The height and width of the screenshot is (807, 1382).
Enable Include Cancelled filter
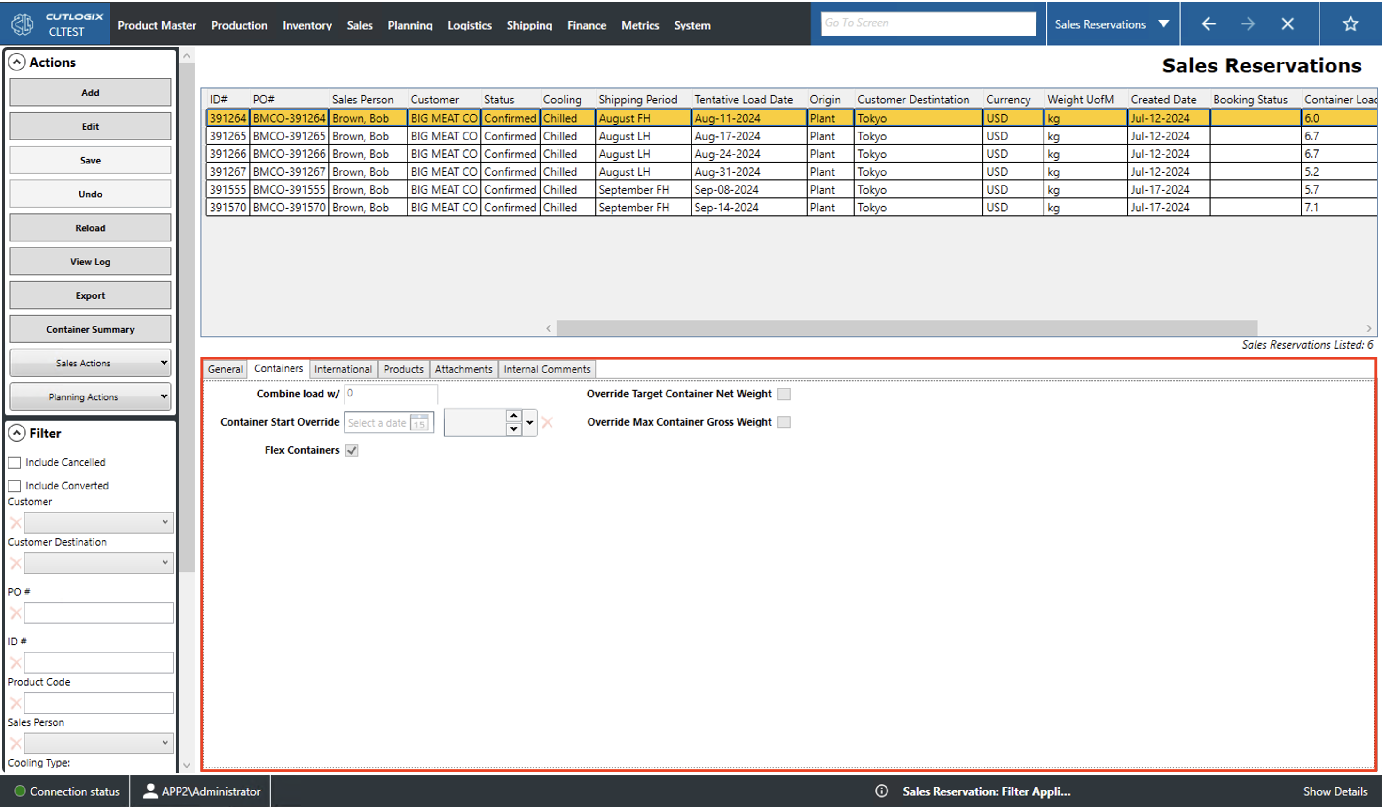pos(15,462)
